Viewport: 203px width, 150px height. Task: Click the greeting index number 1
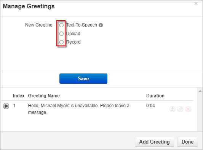(14, 106)
